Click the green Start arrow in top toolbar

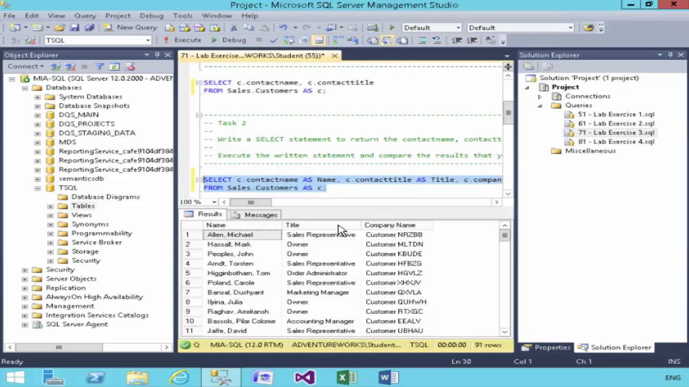click(x=392, y=27)
